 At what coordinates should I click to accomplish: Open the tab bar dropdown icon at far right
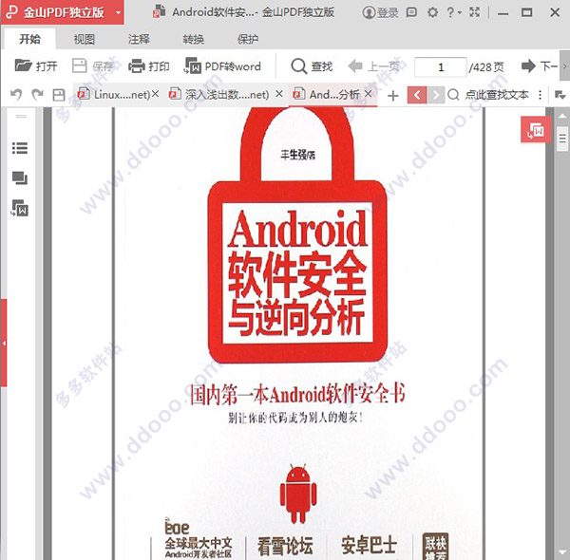[x=560, y=95]
